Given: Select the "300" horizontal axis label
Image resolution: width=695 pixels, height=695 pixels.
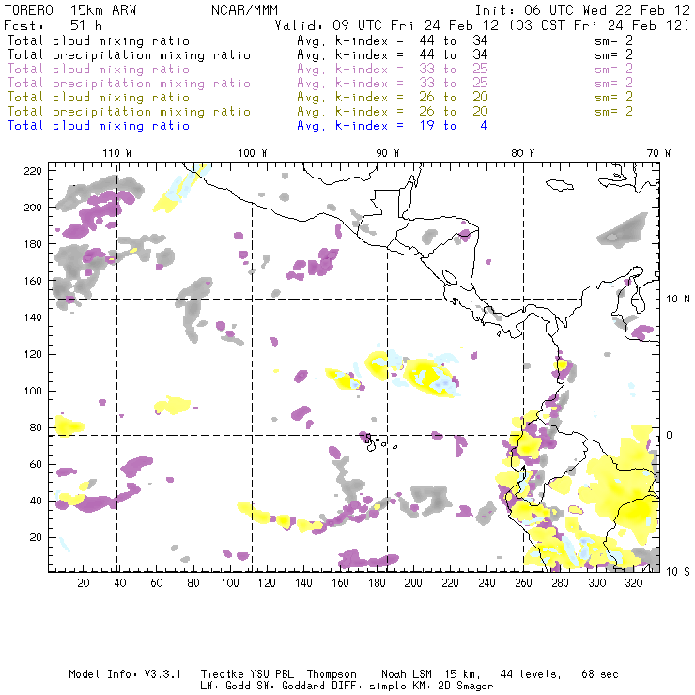Looking at the screenshot, I should pyautogui.click(x=596, y=583).
